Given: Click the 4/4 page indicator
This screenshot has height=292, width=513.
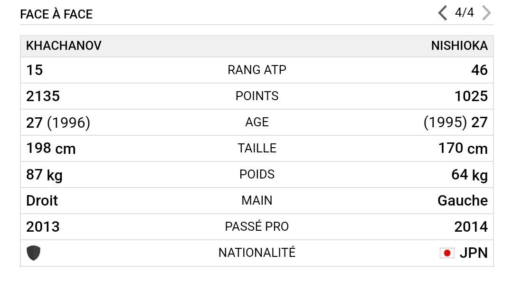Looking at the screenshot, I should click(x=464, y=13).
